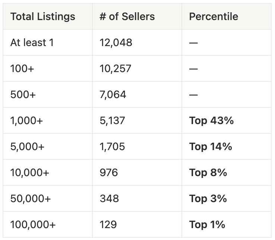Click the 5,000+ listings cell
The height and width of the screenshot is (240, 275).
pyautogui.click(x=27, y=147)
